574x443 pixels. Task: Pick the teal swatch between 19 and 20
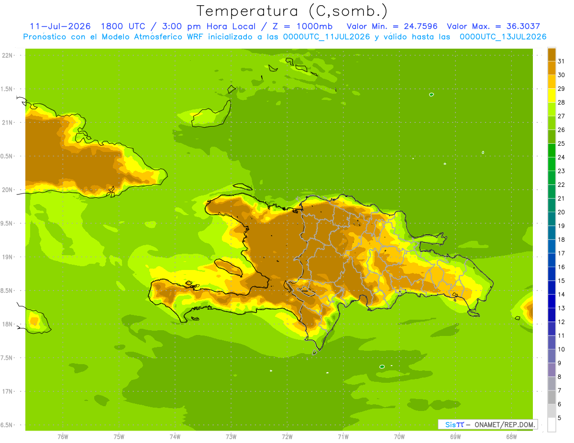pyautogui.click(x=552, y=219)
